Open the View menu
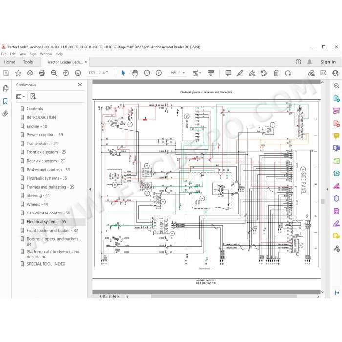The height and width of the screenshot is (342, 342). pyautogui.click(x=22, y=54)
